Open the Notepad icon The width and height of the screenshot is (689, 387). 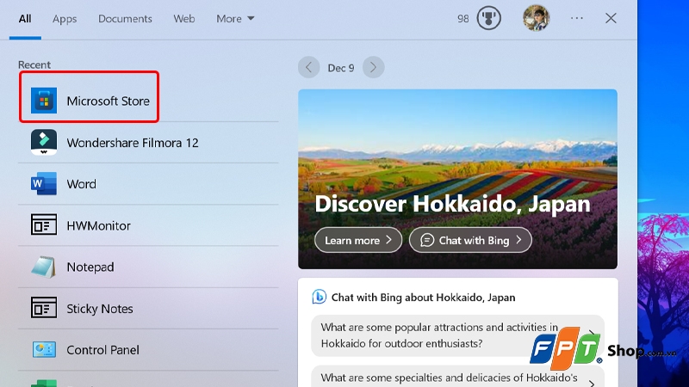tap(44, 267)
